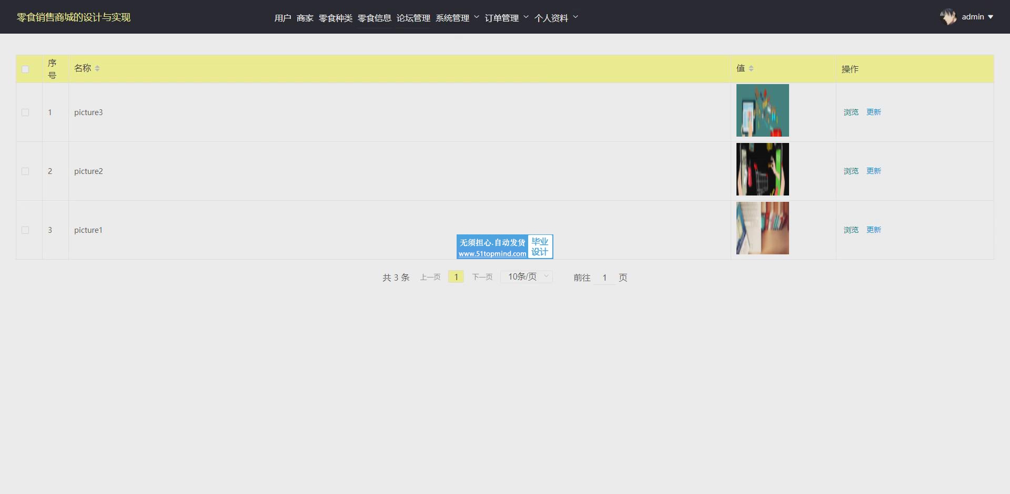Open 论坛管理 menu item
The height and width of the screenshot is (494, 1010).
point(413,18)
